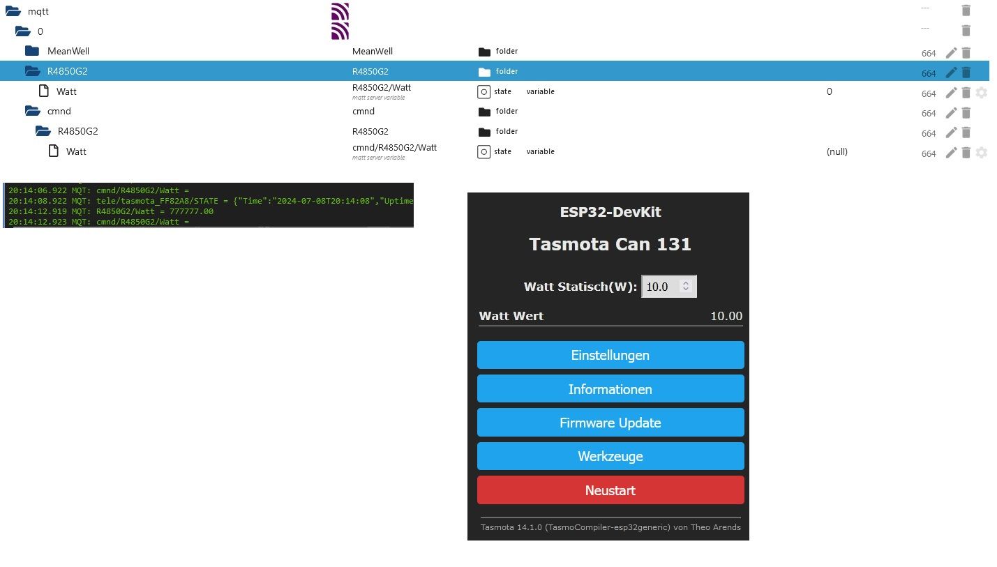
Task: Click the purple MQTT adapter icon in the '0' row
Action: [340, 31]
